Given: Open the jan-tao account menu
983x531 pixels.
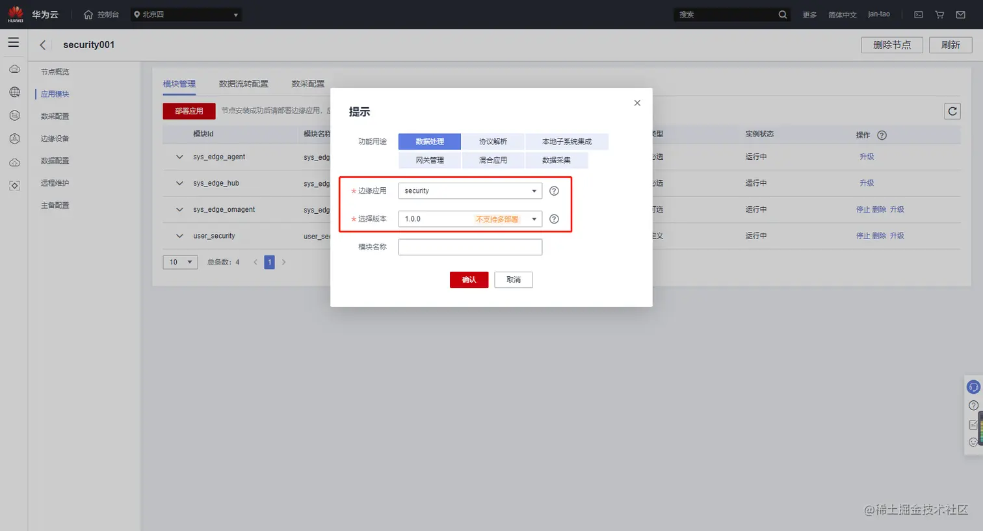Looking at the screenshot, I should click(879, 14).
